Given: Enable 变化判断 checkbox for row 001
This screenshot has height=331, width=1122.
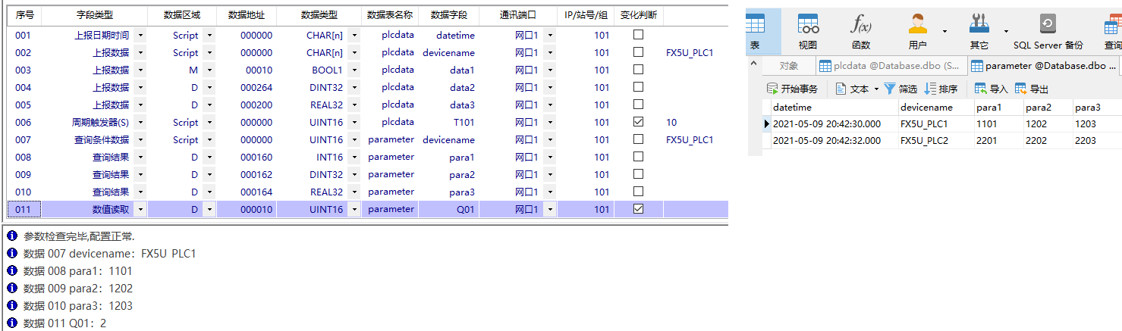Looking at the screenshot, I should pos(638,35).
